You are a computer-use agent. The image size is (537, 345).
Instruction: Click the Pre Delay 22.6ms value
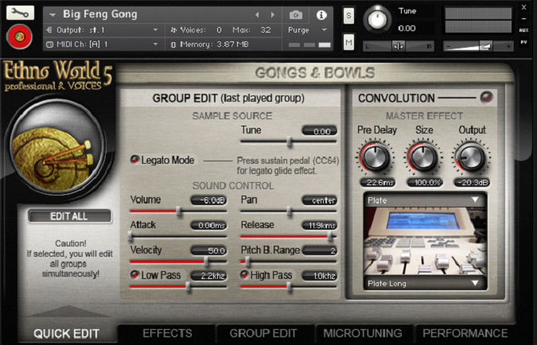coord(377,182)
